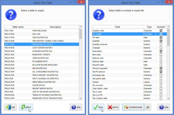Click field list scroll down arrow

coord(168,98)
